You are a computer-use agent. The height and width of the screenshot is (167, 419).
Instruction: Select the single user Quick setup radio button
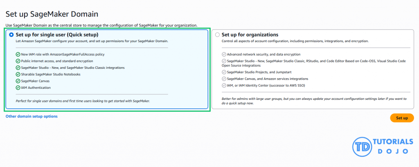11,35
